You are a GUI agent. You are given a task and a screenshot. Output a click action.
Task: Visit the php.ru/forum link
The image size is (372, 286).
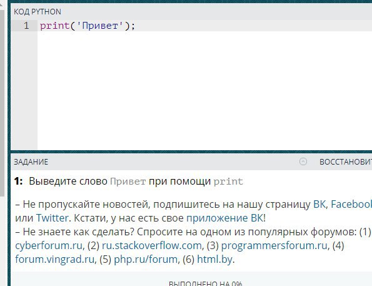[146, 259]
